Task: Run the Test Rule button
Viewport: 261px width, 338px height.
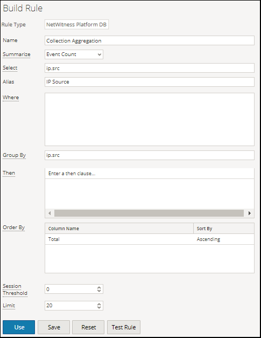Action: pyautogui.click(x=124, y=327)
